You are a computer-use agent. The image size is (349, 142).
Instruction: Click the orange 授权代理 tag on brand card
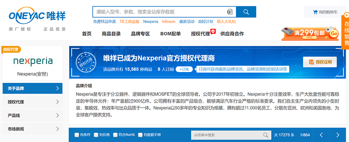coord(11,50)
